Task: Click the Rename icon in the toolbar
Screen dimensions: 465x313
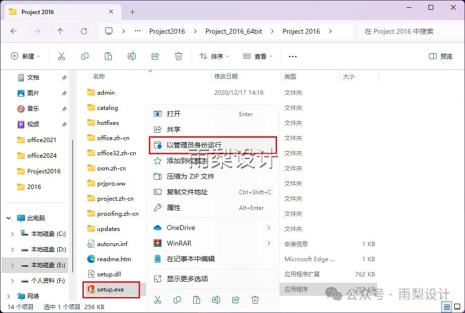Action: click(x=132, y=56)
